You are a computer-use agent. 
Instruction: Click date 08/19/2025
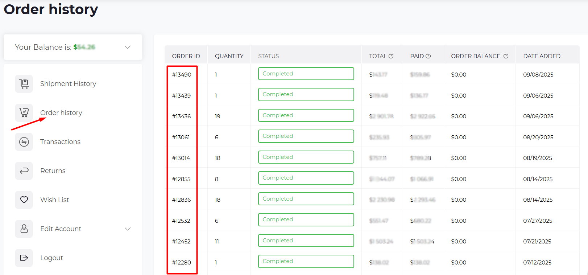pos(538,158)
